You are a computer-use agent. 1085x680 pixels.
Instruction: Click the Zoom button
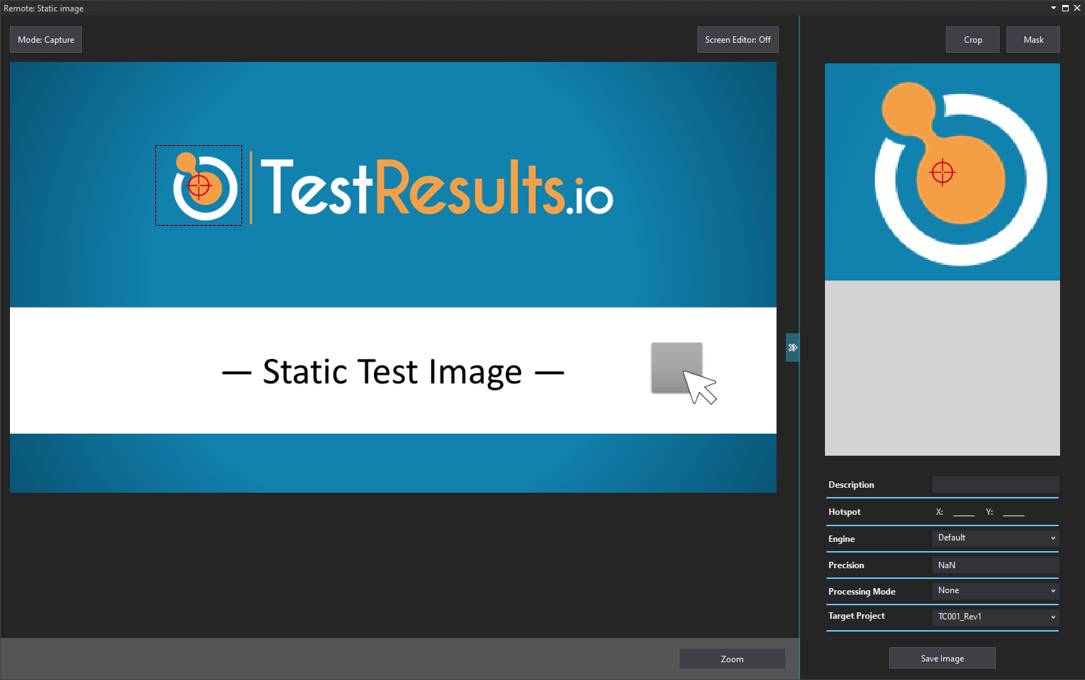point(732,659)
